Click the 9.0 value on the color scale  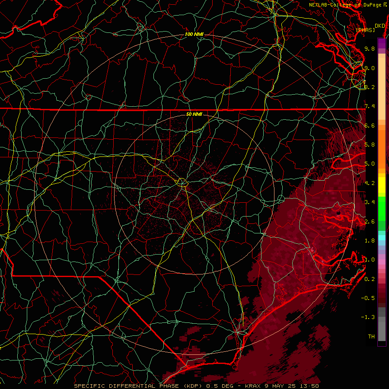[370, 68]
